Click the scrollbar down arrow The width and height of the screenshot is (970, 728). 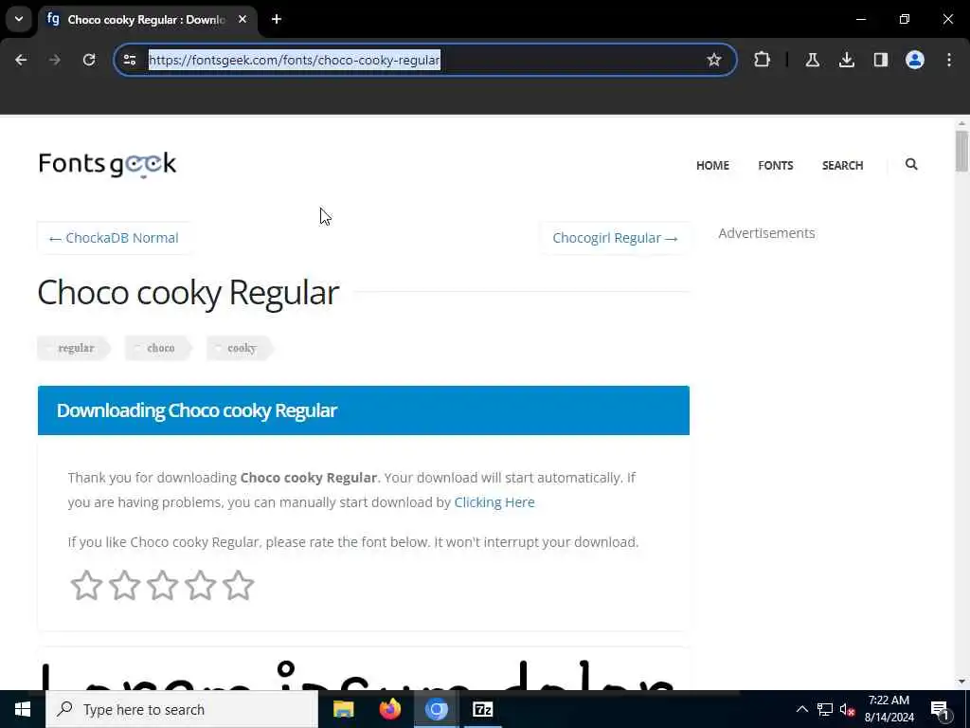(961, 682)
